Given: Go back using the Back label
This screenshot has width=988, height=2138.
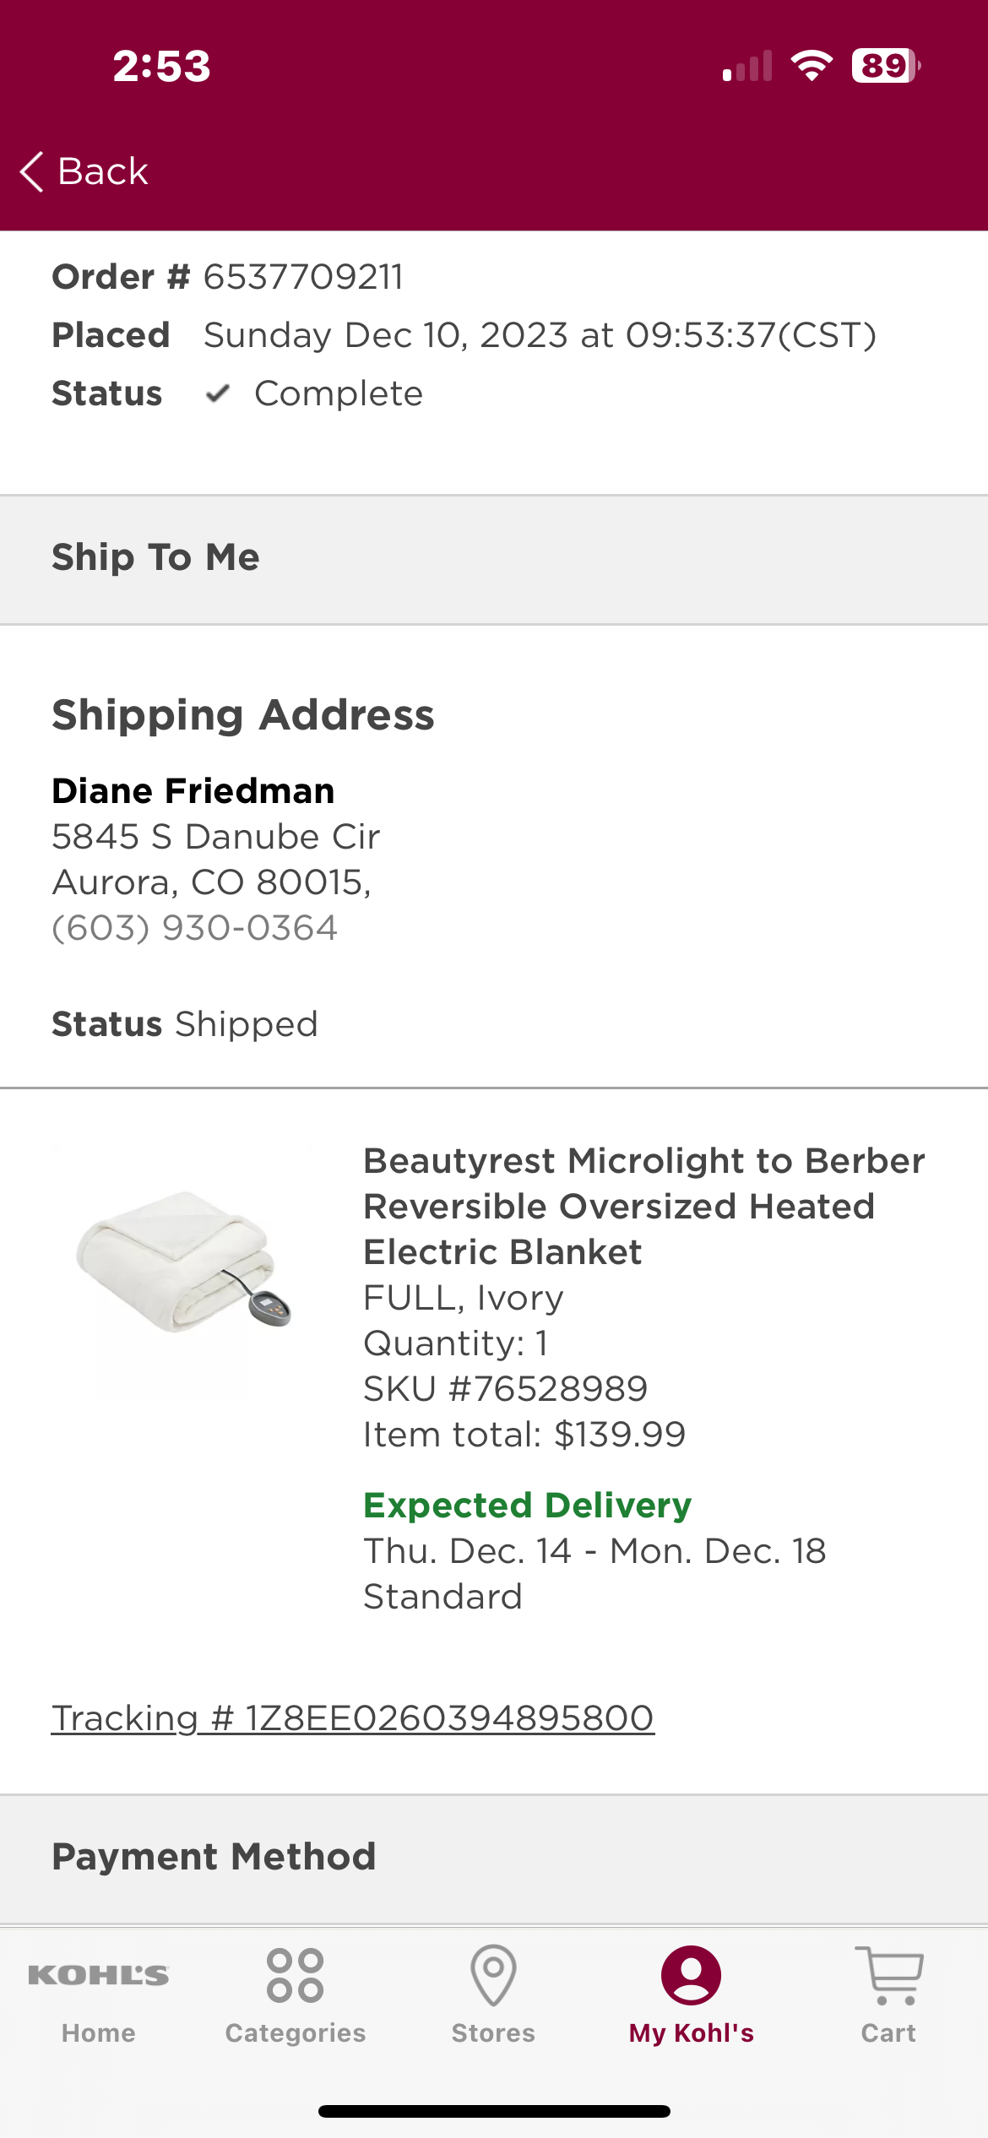Looking at the screenshot, I should coord(103,171).
